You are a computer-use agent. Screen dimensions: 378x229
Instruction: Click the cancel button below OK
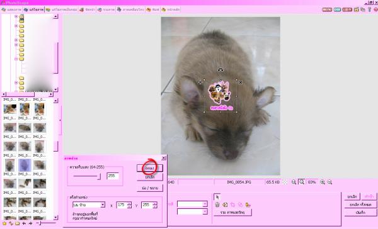pos(150,177)
